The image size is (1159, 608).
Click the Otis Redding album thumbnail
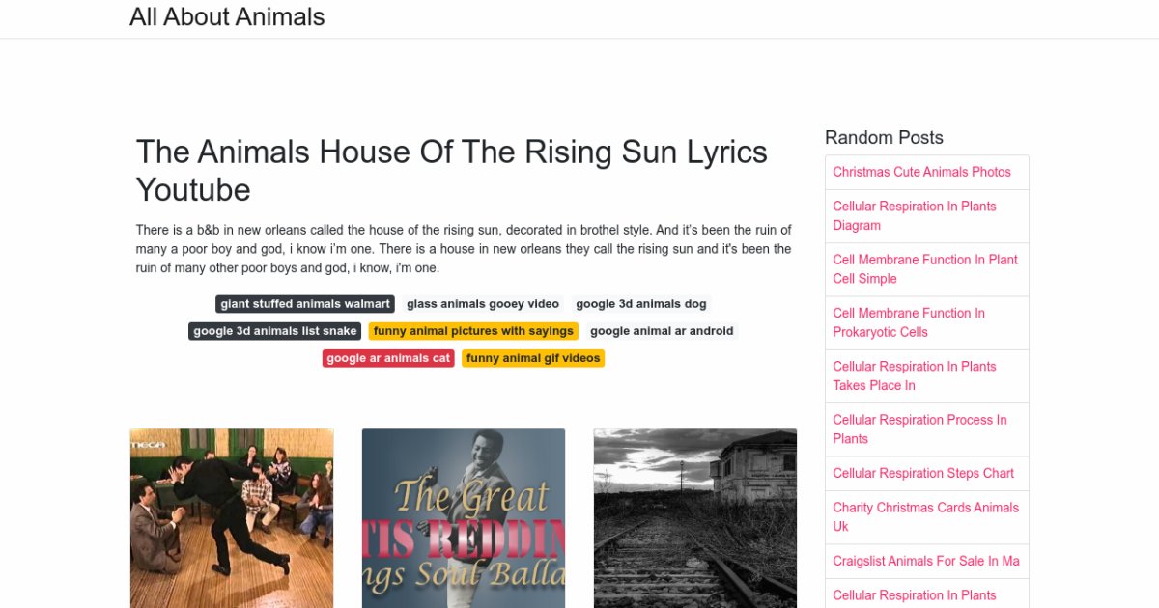pos(464,517)
